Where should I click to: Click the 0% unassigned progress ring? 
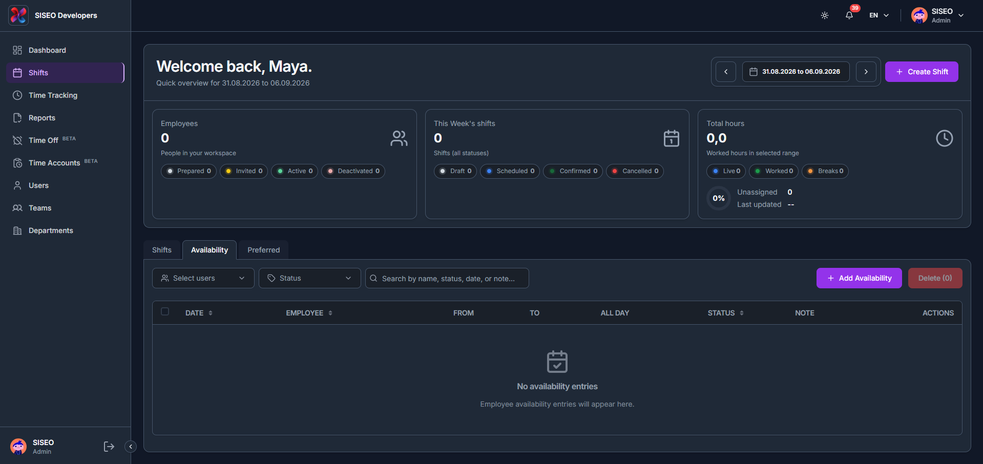719,198
